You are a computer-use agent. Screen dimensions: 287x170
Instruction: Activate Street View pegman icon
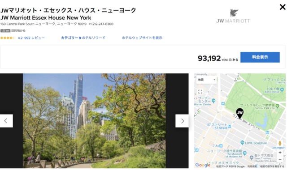(280, 143)
